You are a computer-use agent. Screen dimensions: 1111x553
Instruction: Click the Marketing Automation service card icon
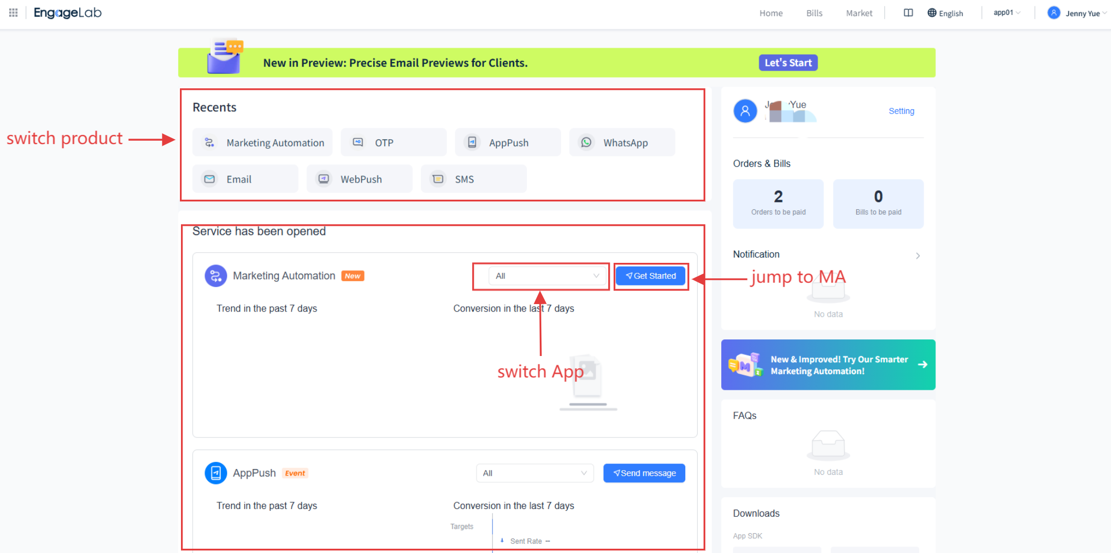click(216, 276)
